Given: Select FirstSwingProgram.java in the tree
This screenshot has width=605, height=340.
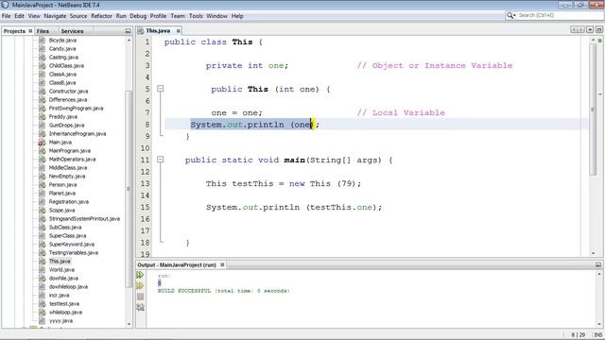Looking at the screenshot, I should coord(76,109).
